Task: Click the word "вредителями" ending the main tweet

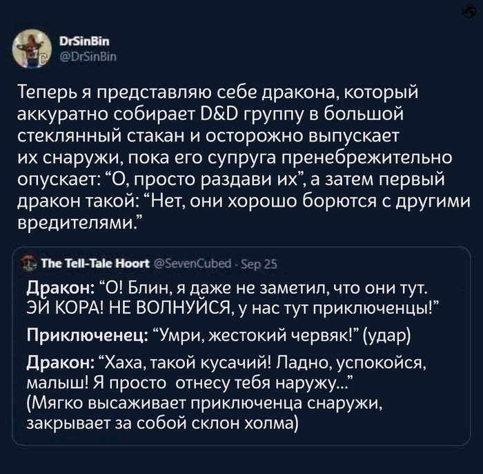Action: tap(77, 222)
